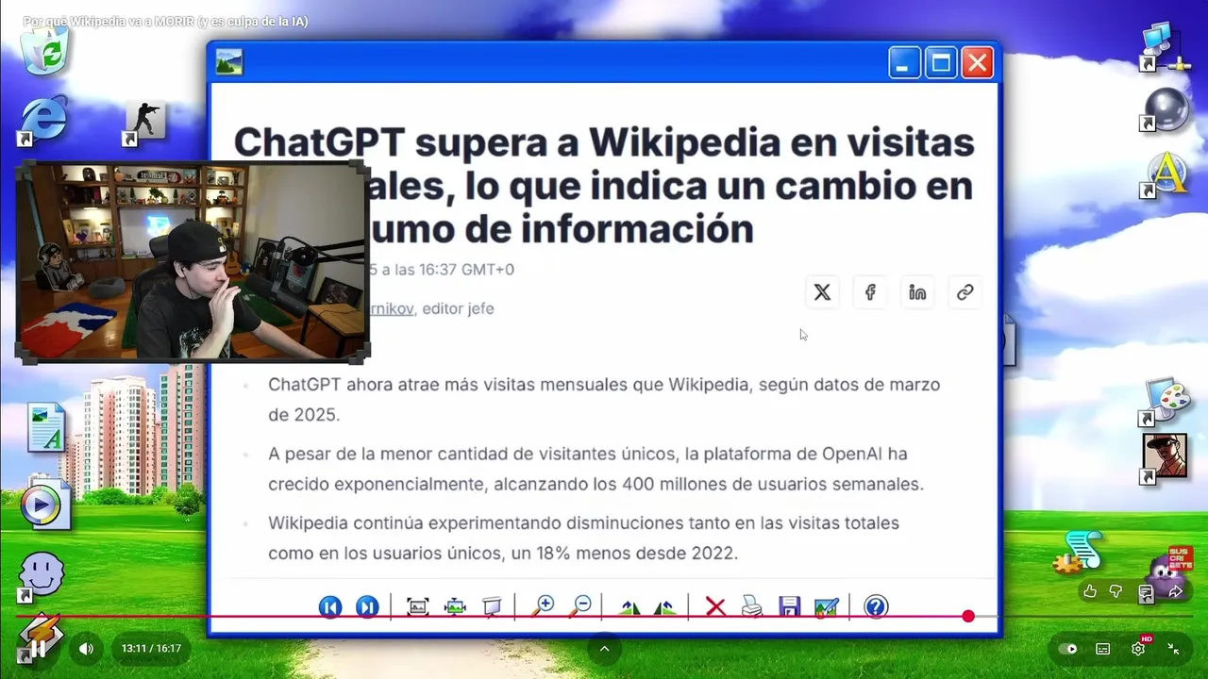1208x679 pixels.
Task: Save image with the floppy disk icon
Action: coord(790,607)
